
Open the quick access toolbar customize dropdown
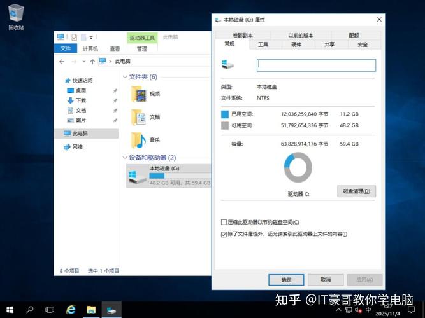tap(91, 38)
